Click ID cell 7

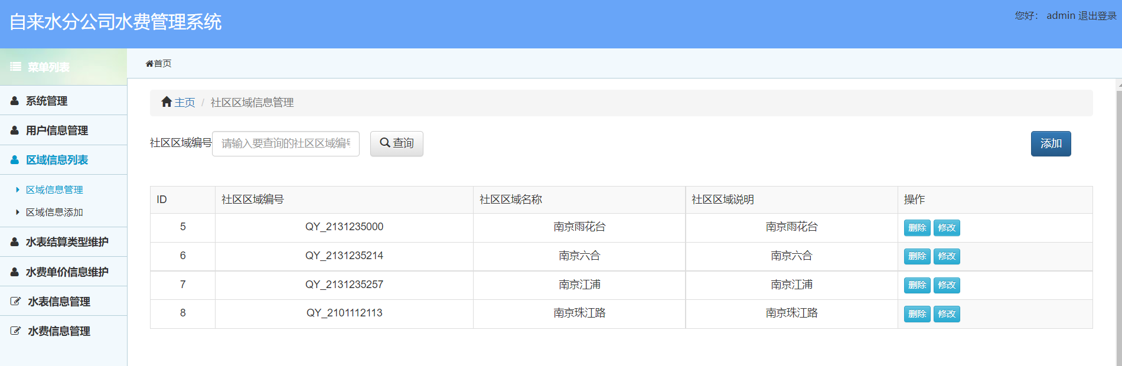[182, 285]
